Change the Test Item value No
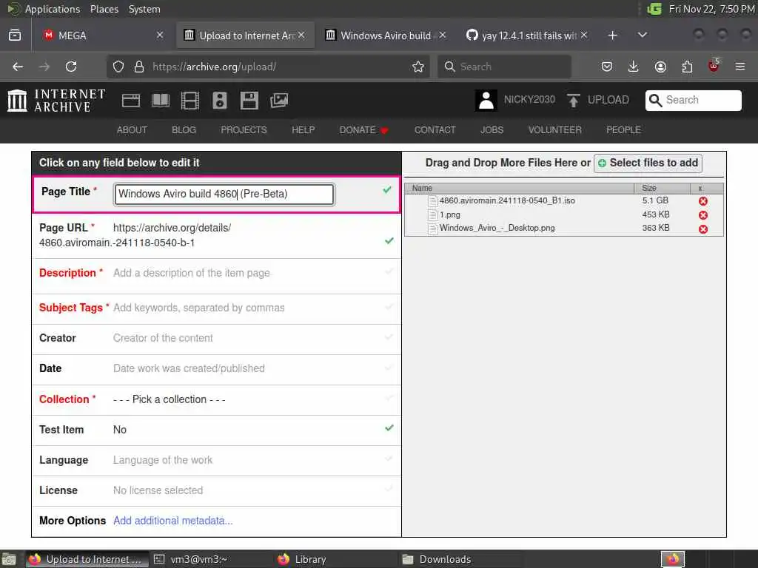The width and height of the screenshot is (758, 568). tap(120, 430)
